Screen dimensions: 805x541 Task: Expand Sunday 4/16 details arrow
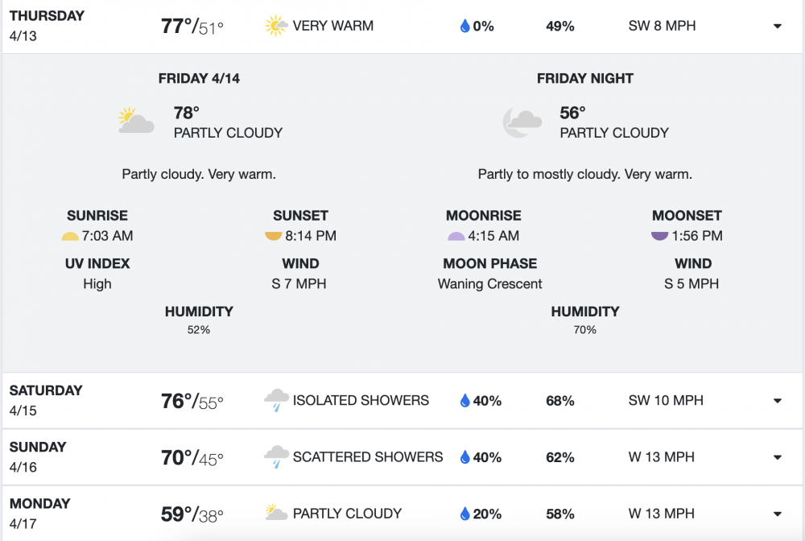click(778, 457)
